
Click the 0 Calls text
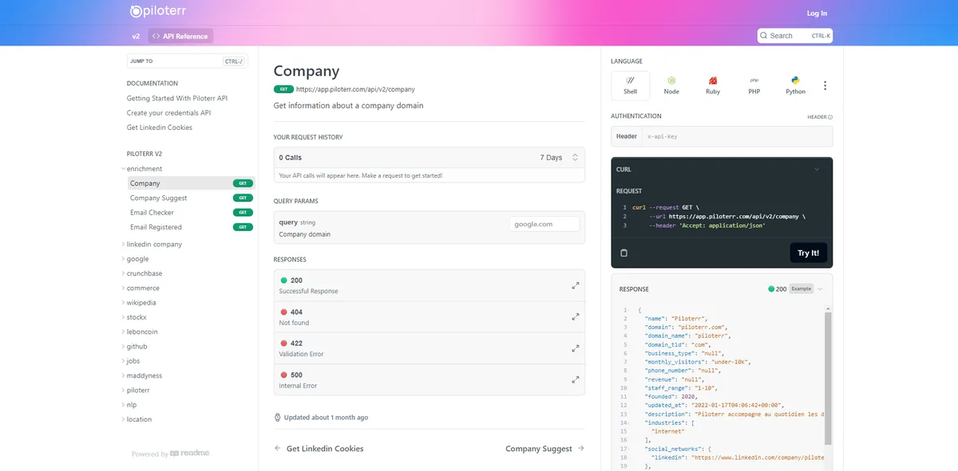[291, 158]
